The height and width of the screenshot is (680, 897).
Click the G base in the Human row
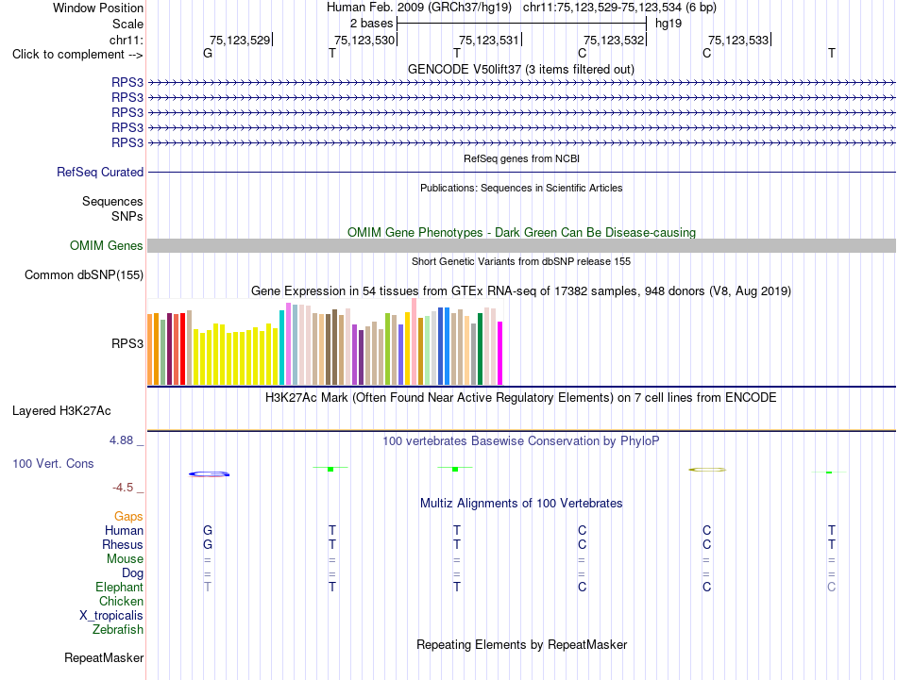208,530
